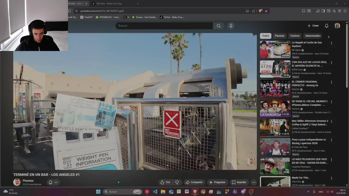Screen dimensions: 349x196
Task: Open Mac Miller Afternoon Grooves thumbnail
Action: coord(275,128)
